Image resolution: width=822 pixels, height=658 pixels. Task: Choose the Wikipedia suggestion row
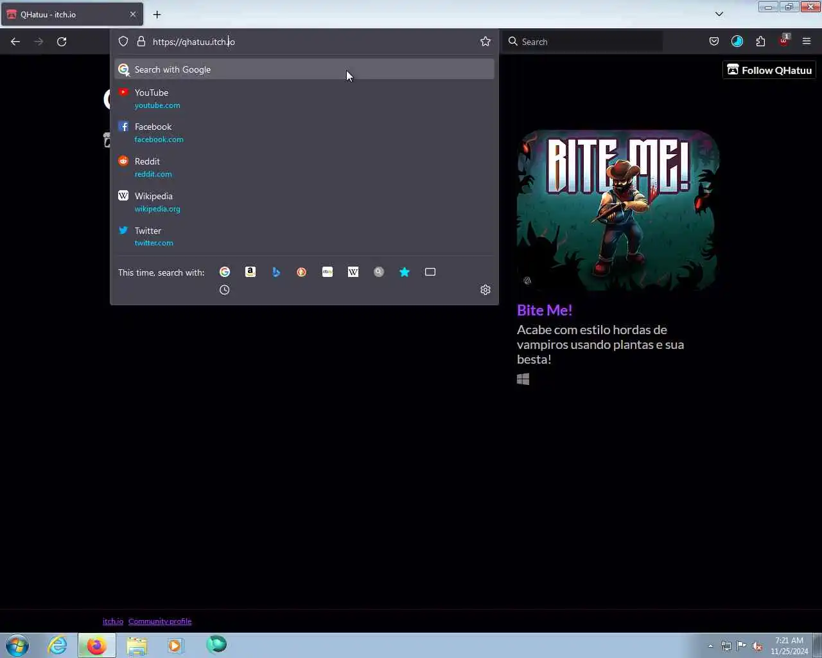click(x=304, y=202)
